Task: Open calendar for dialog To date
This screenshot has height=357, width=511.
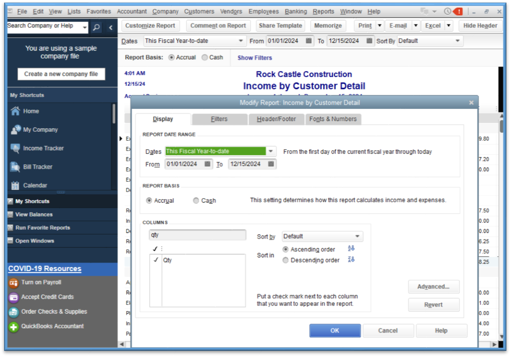Action: pos(271,164)
